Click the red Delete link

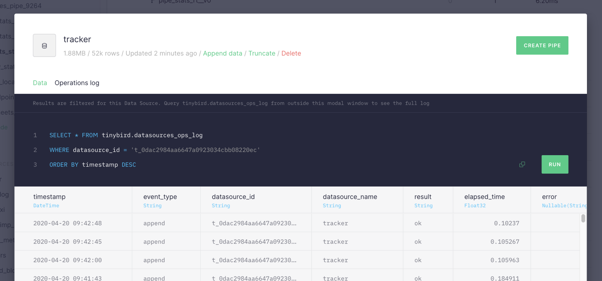291,53
